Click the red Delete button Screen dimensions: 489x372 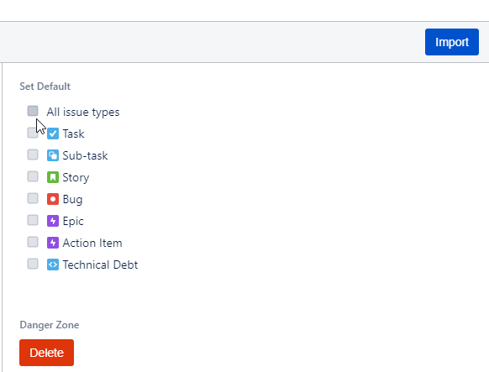pos(46,353)
